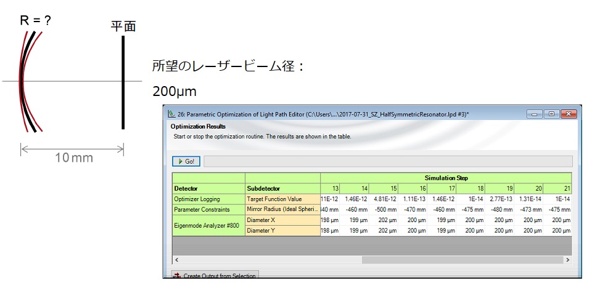Select the Detector column header
This screenshot has width=592, height=283.
[208, 188]
